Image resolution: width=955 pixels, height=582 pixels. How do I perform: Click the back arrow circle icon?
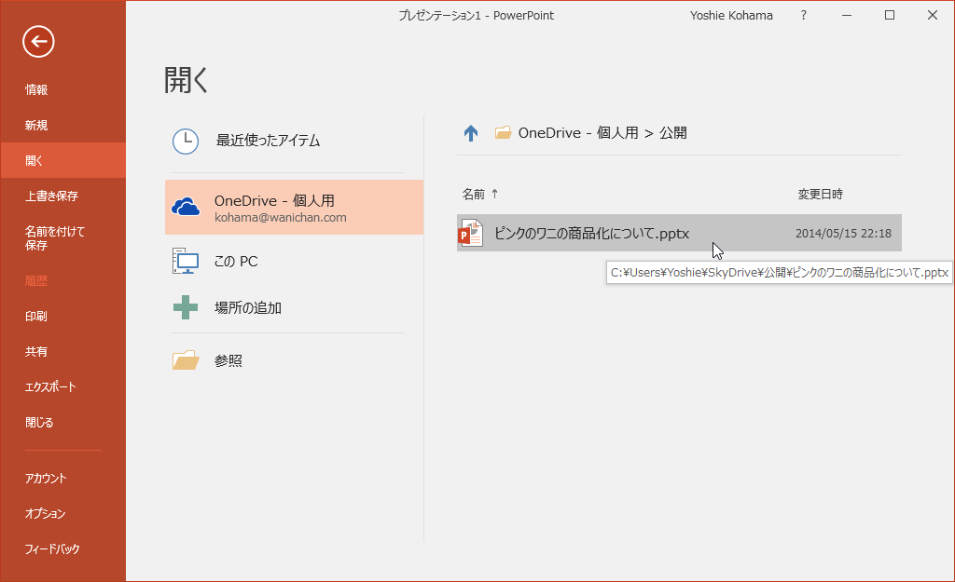[38, 41]
